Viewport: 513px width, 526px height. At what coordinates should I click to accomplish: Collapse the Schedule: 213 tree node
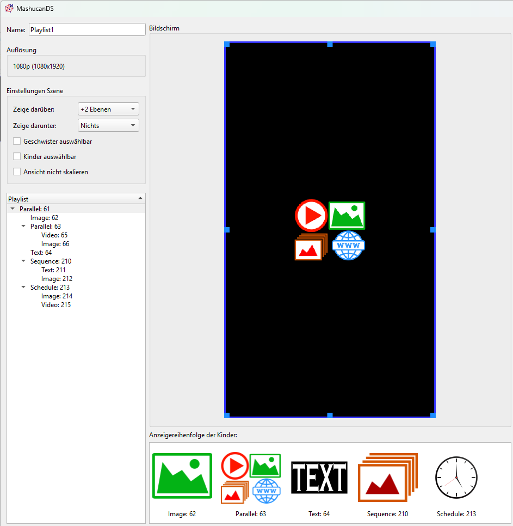pyautogui.click(x=23, y=288)
